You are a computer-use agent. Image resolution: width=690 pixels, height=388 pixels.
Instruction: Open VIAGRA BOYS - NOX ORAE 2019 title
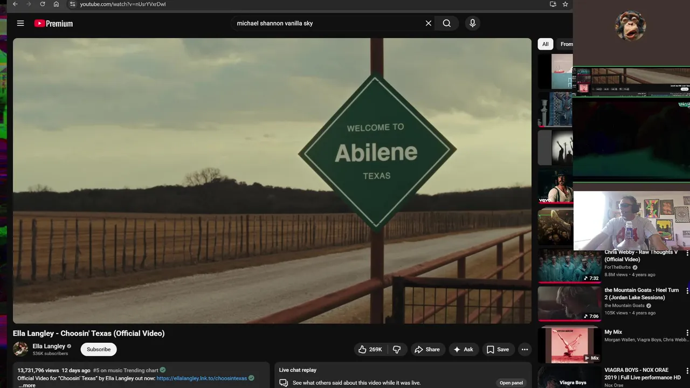(x=643, y=373)
